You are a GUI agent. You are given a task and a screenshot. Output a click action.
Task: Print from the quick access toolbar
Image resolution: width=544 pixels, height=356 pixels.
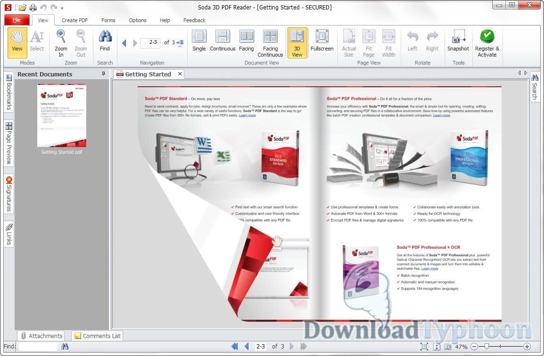pyautogui.click(x=33, y=7)
